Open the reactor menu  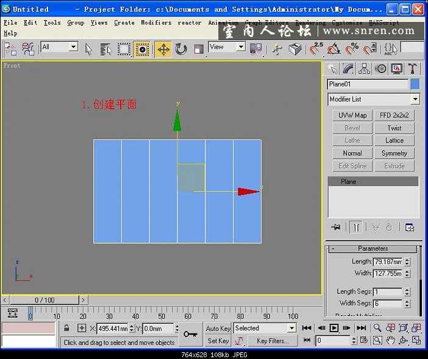tap(190, 23)
